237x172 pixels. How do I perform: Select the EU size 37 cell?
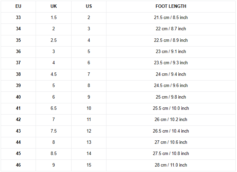click(18, 63)
